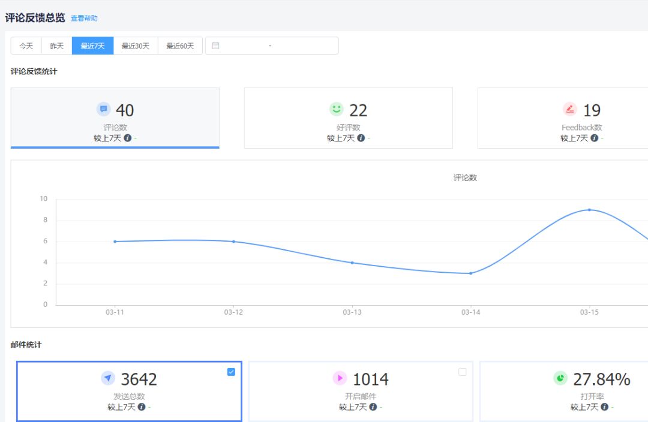Screen dimensions: 648x422
Task: Select 最近30天 range tab
Action: pos(136,46)
